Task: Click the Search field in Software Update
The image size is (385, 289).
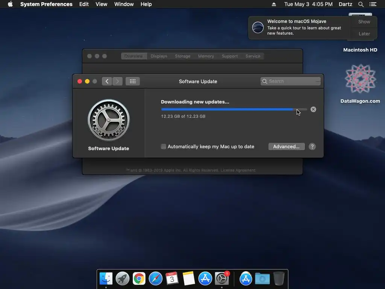Action: (x=291, y=81)
